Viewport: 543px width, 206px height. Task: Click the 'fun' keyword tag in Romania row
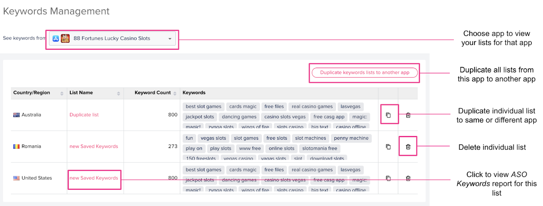189,138
